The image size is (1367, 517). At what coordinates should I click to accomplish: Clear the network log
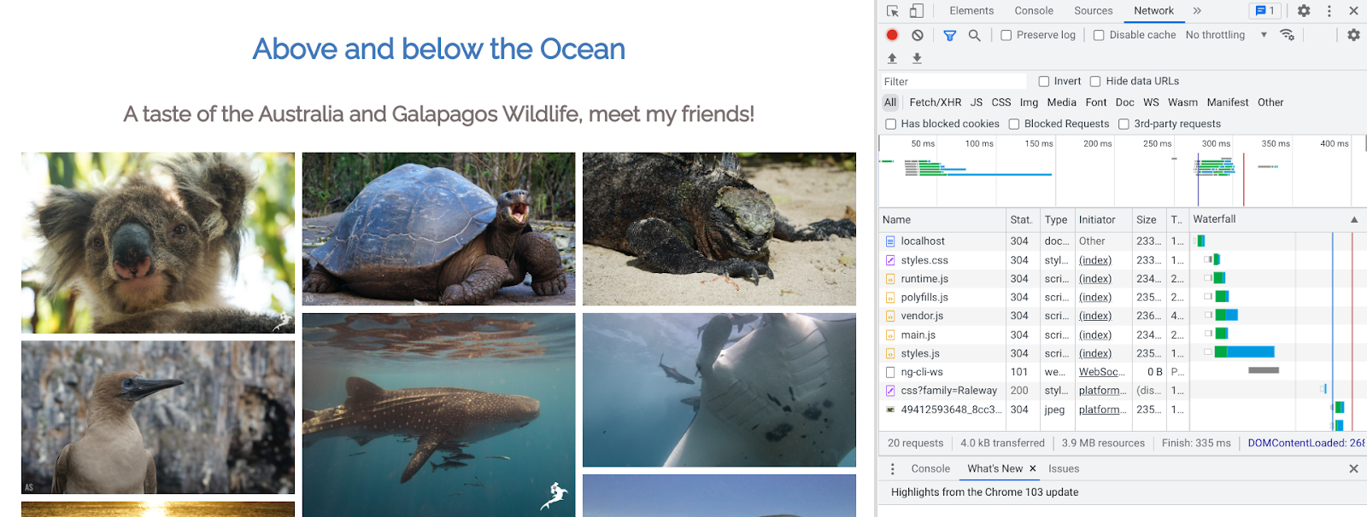tap(917, 35)
